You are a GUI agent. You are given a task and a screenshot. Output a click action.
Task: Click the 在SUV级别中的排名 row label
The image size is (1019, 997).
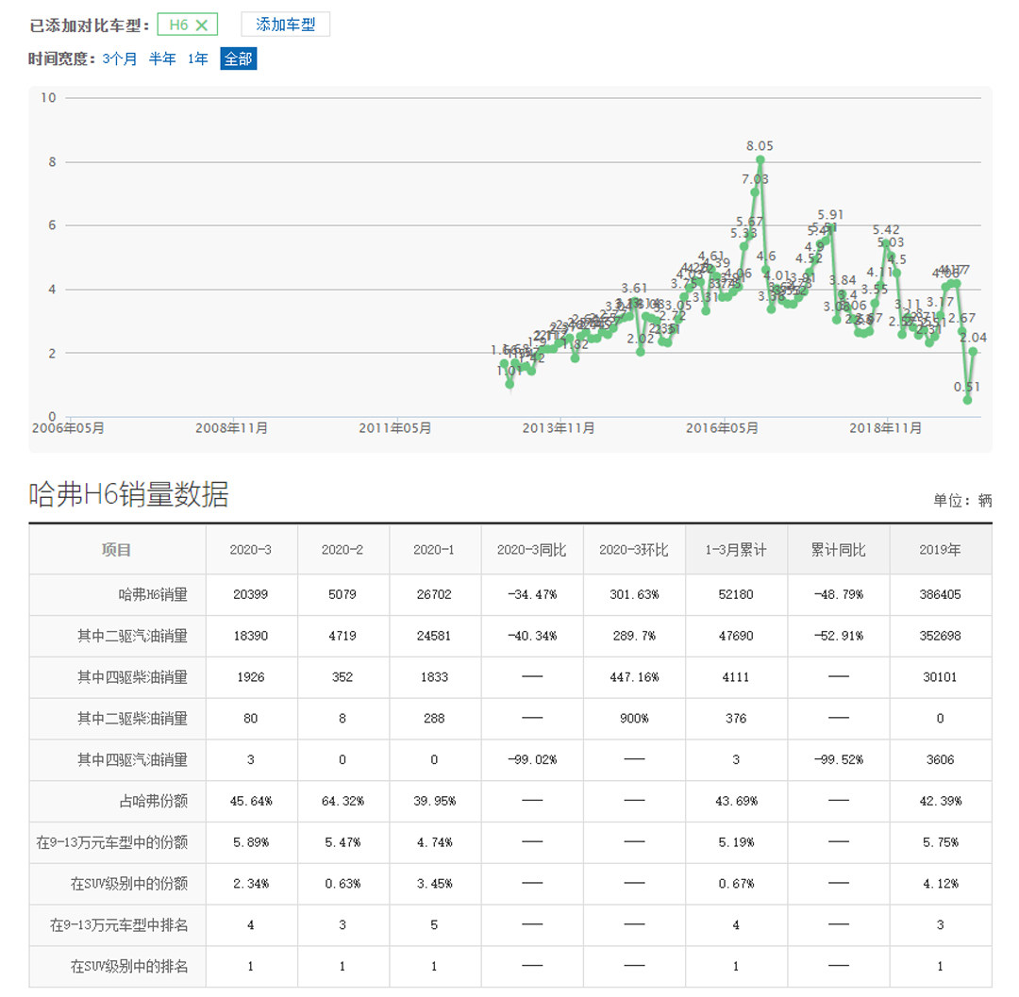(x=129, y=966)
